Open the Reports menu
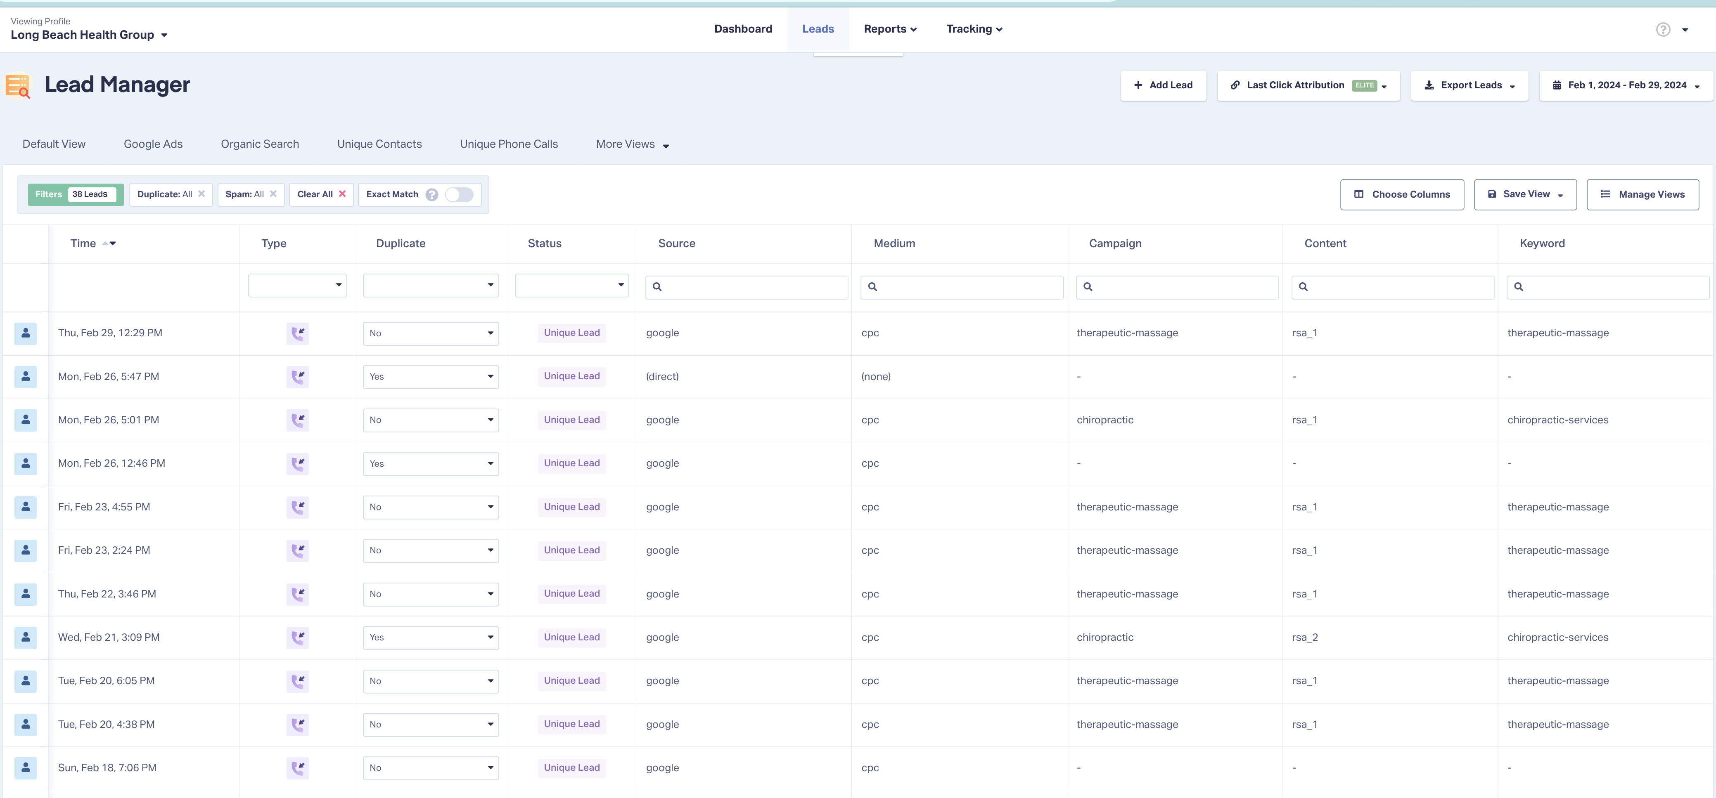 (x=890, y=29)
